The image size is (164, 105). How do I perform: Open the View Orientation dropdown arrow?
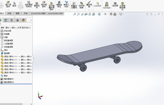point(96,14)
